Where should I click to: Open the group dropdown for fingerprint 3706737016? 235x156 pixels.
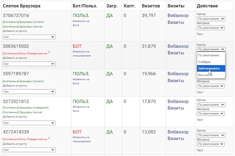click(29, 37)
